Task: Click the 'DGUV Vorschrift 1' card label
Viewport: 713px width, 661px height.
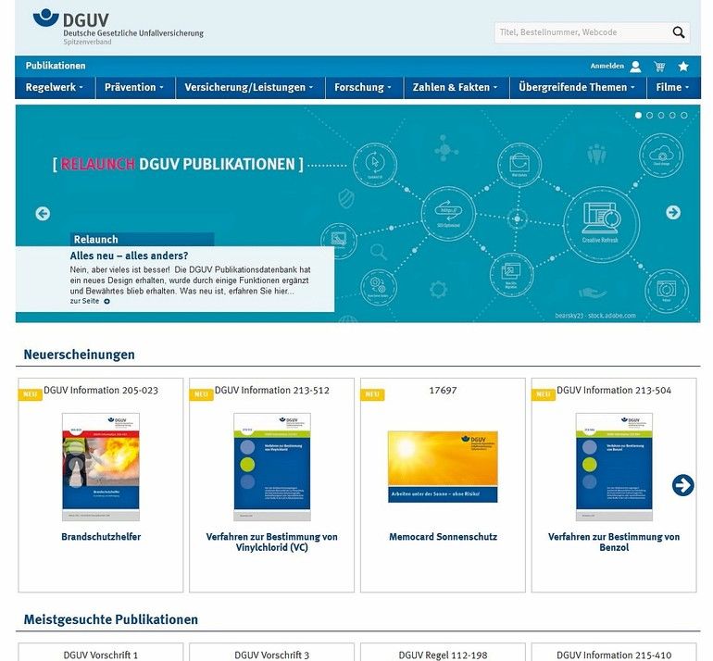Action: (101, 655)
